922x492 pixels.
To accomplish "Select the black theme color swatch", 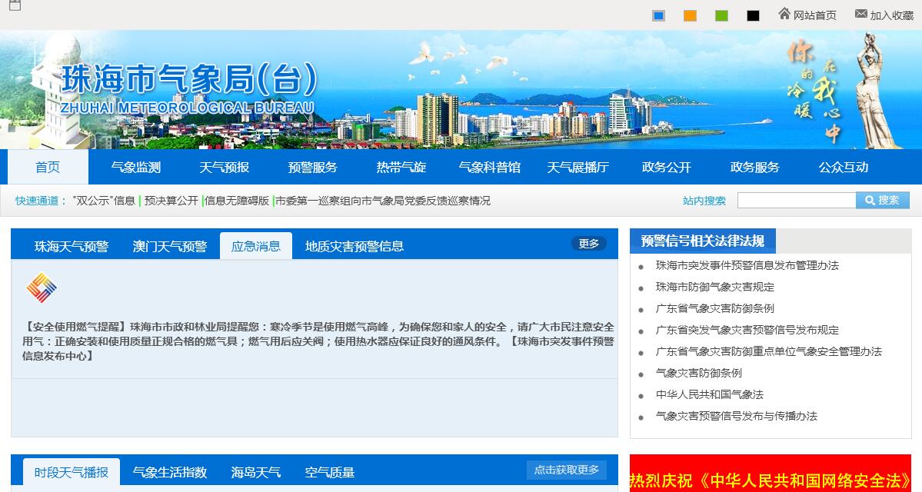I will [753, 15].
